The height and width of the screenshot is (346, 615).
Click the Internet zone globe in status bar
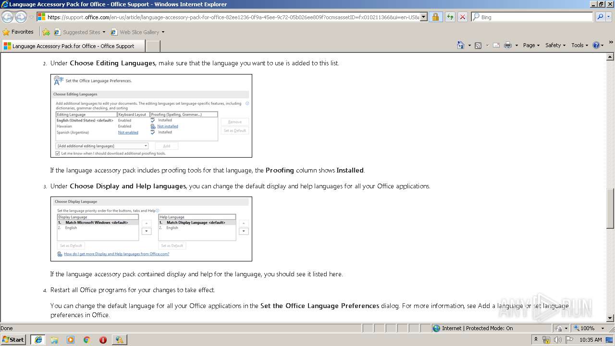(x=436, y=328)
